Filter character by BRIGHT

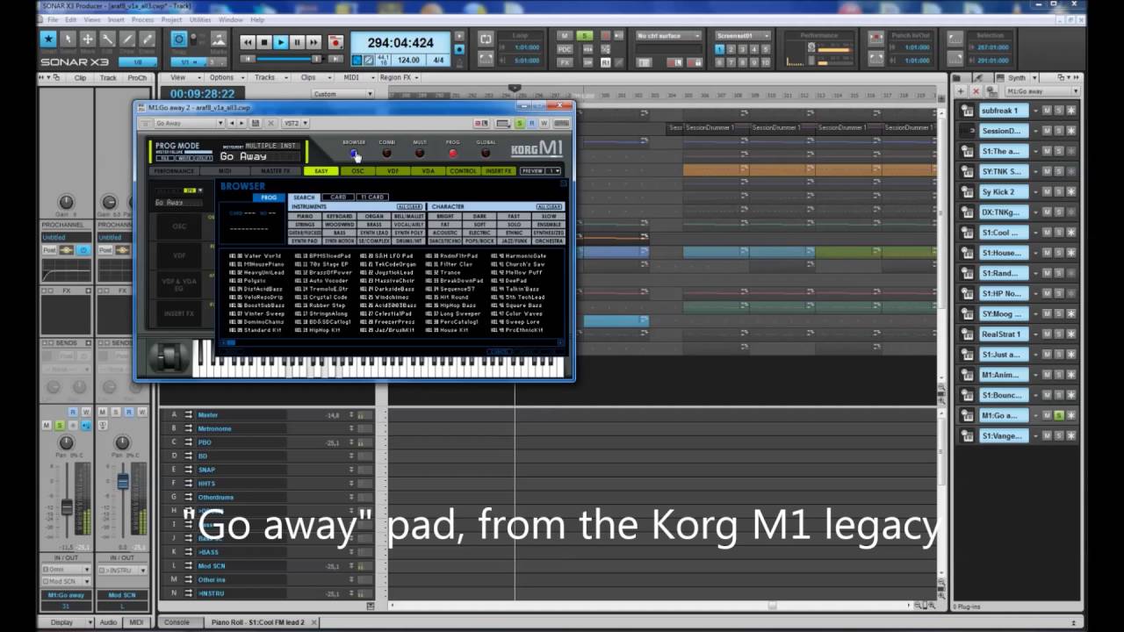coord(445,216)
